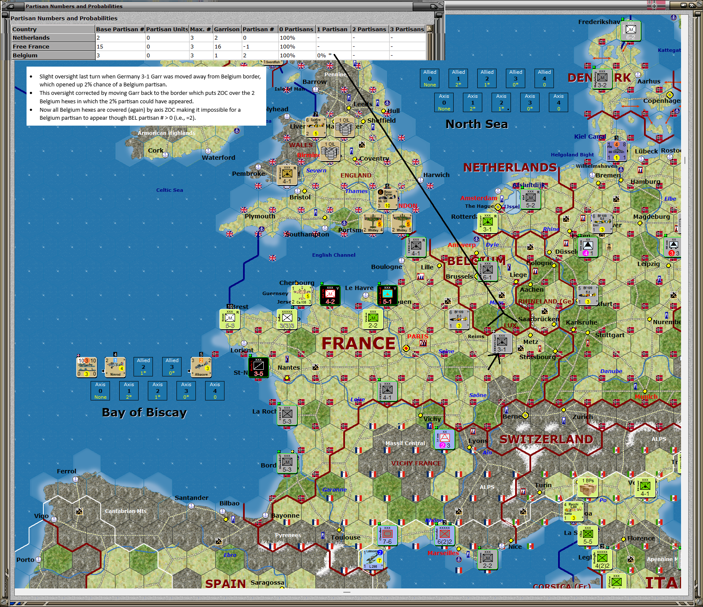703x607 pixels.
Task: Select the Bf 109 fighter near Frankfurt
Action: [588, 295]
